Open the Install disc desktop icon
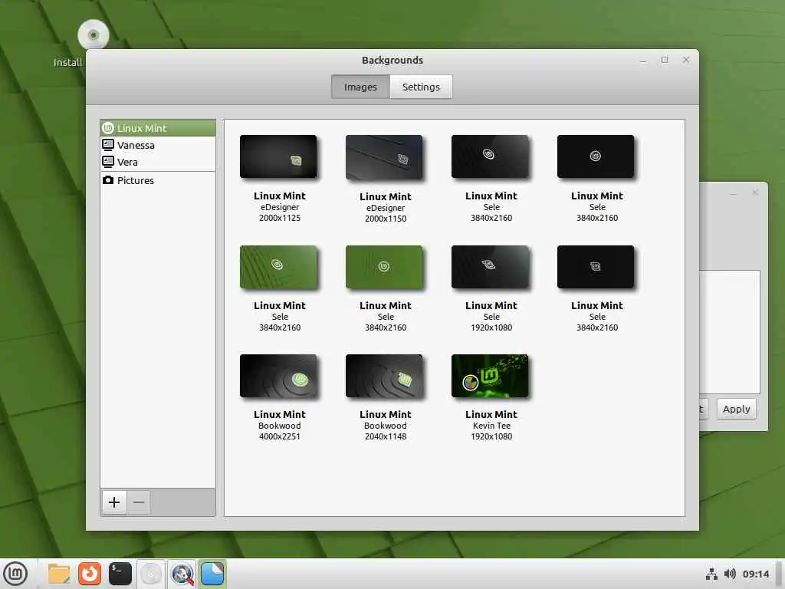The image size is (785, 589). pyautogui.click(x=93, y=35)
